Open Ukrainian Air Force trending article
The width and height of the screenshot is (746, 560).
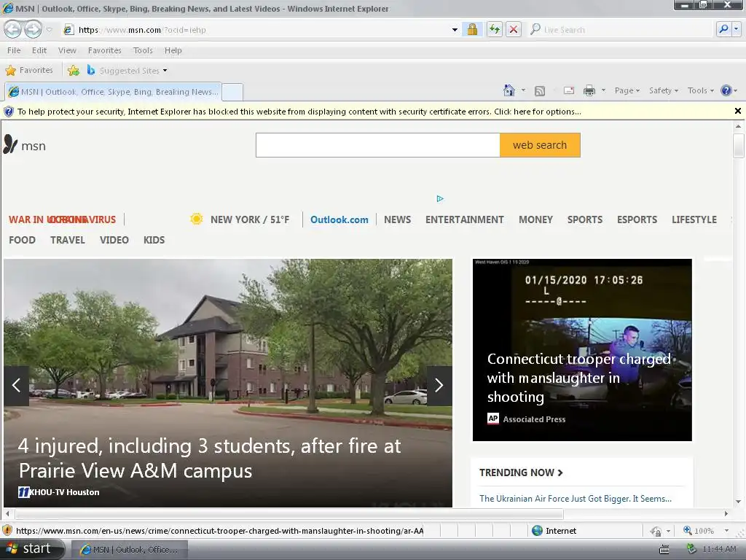[576, 499]
